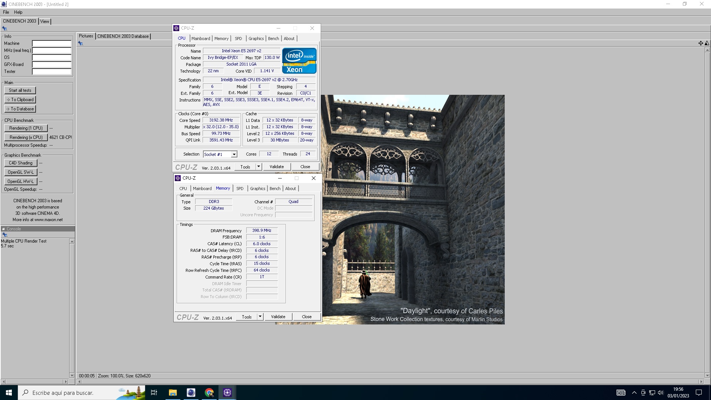This screenshot has height=400, width=711.
Task: Click the upper CPU-Z window title icon
Action: point(177,28)
